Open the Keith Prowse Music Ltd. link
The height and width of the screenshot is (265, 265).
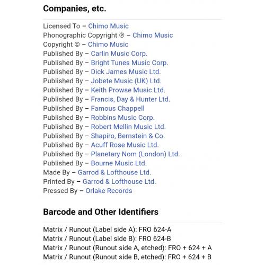(x=128, y=90)
